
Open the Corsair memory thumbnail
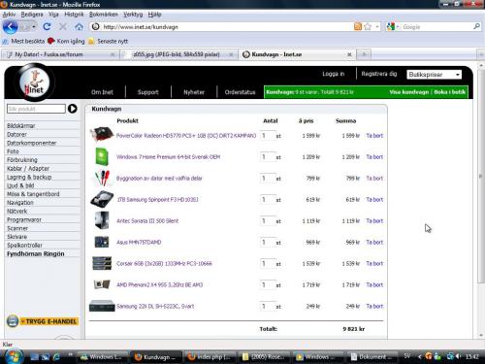pos(102,263)
